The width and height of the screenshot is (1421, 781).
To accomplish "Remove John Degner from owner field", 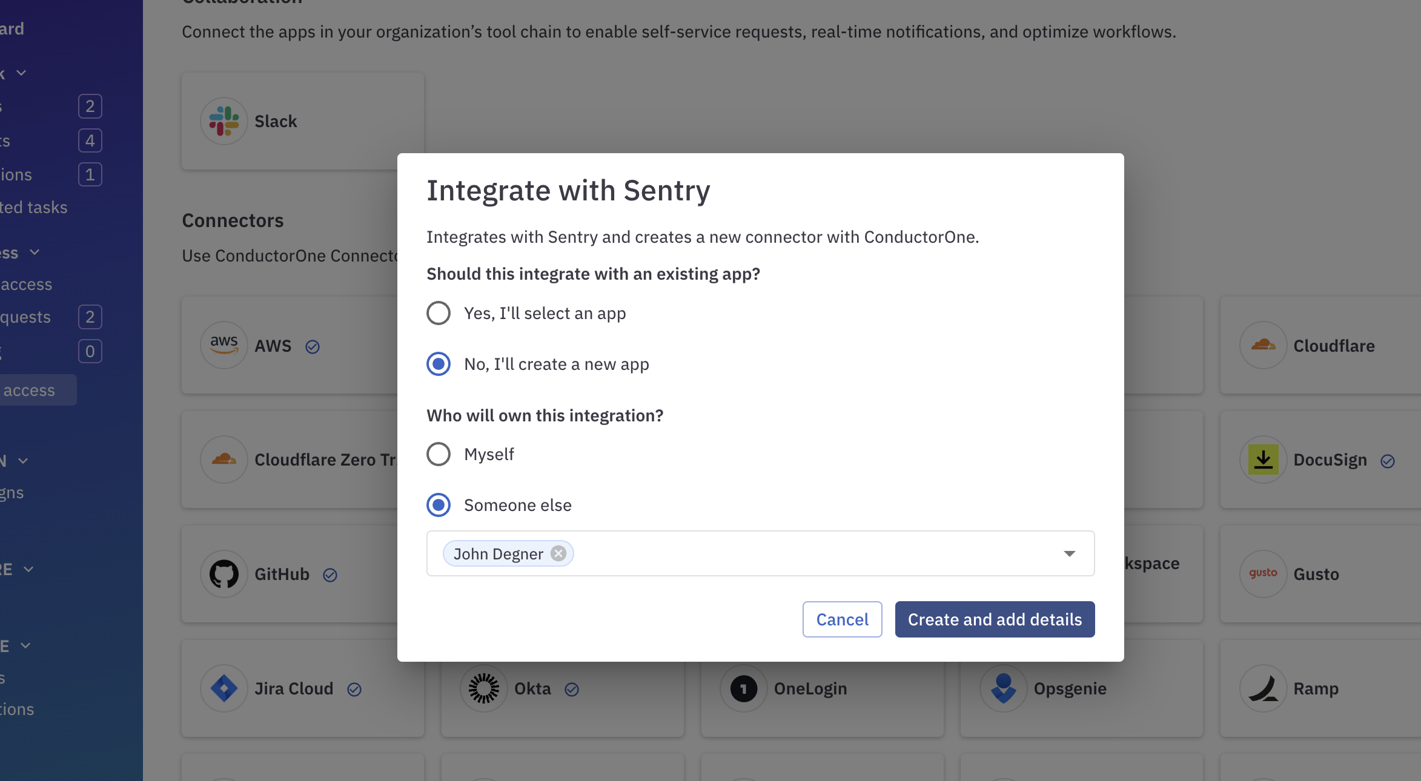I will 559,553.
